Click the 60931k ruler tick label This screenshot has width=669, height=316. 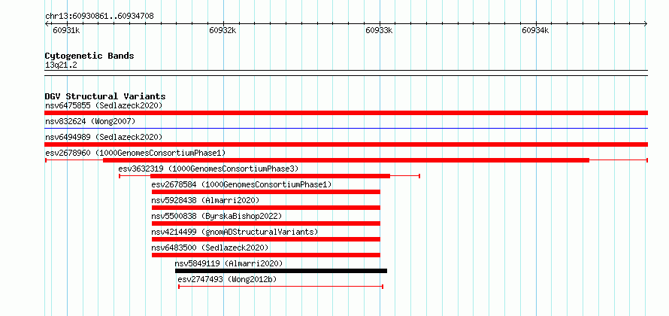tap(66, 30)
